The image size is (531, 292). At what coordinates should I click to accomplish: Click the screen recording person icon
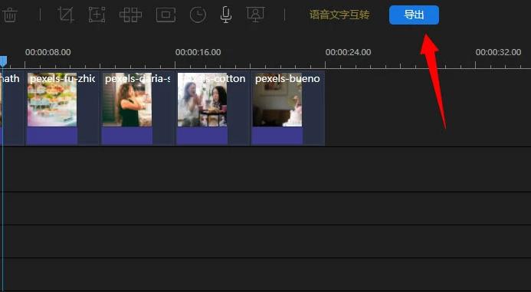(256, 15)
